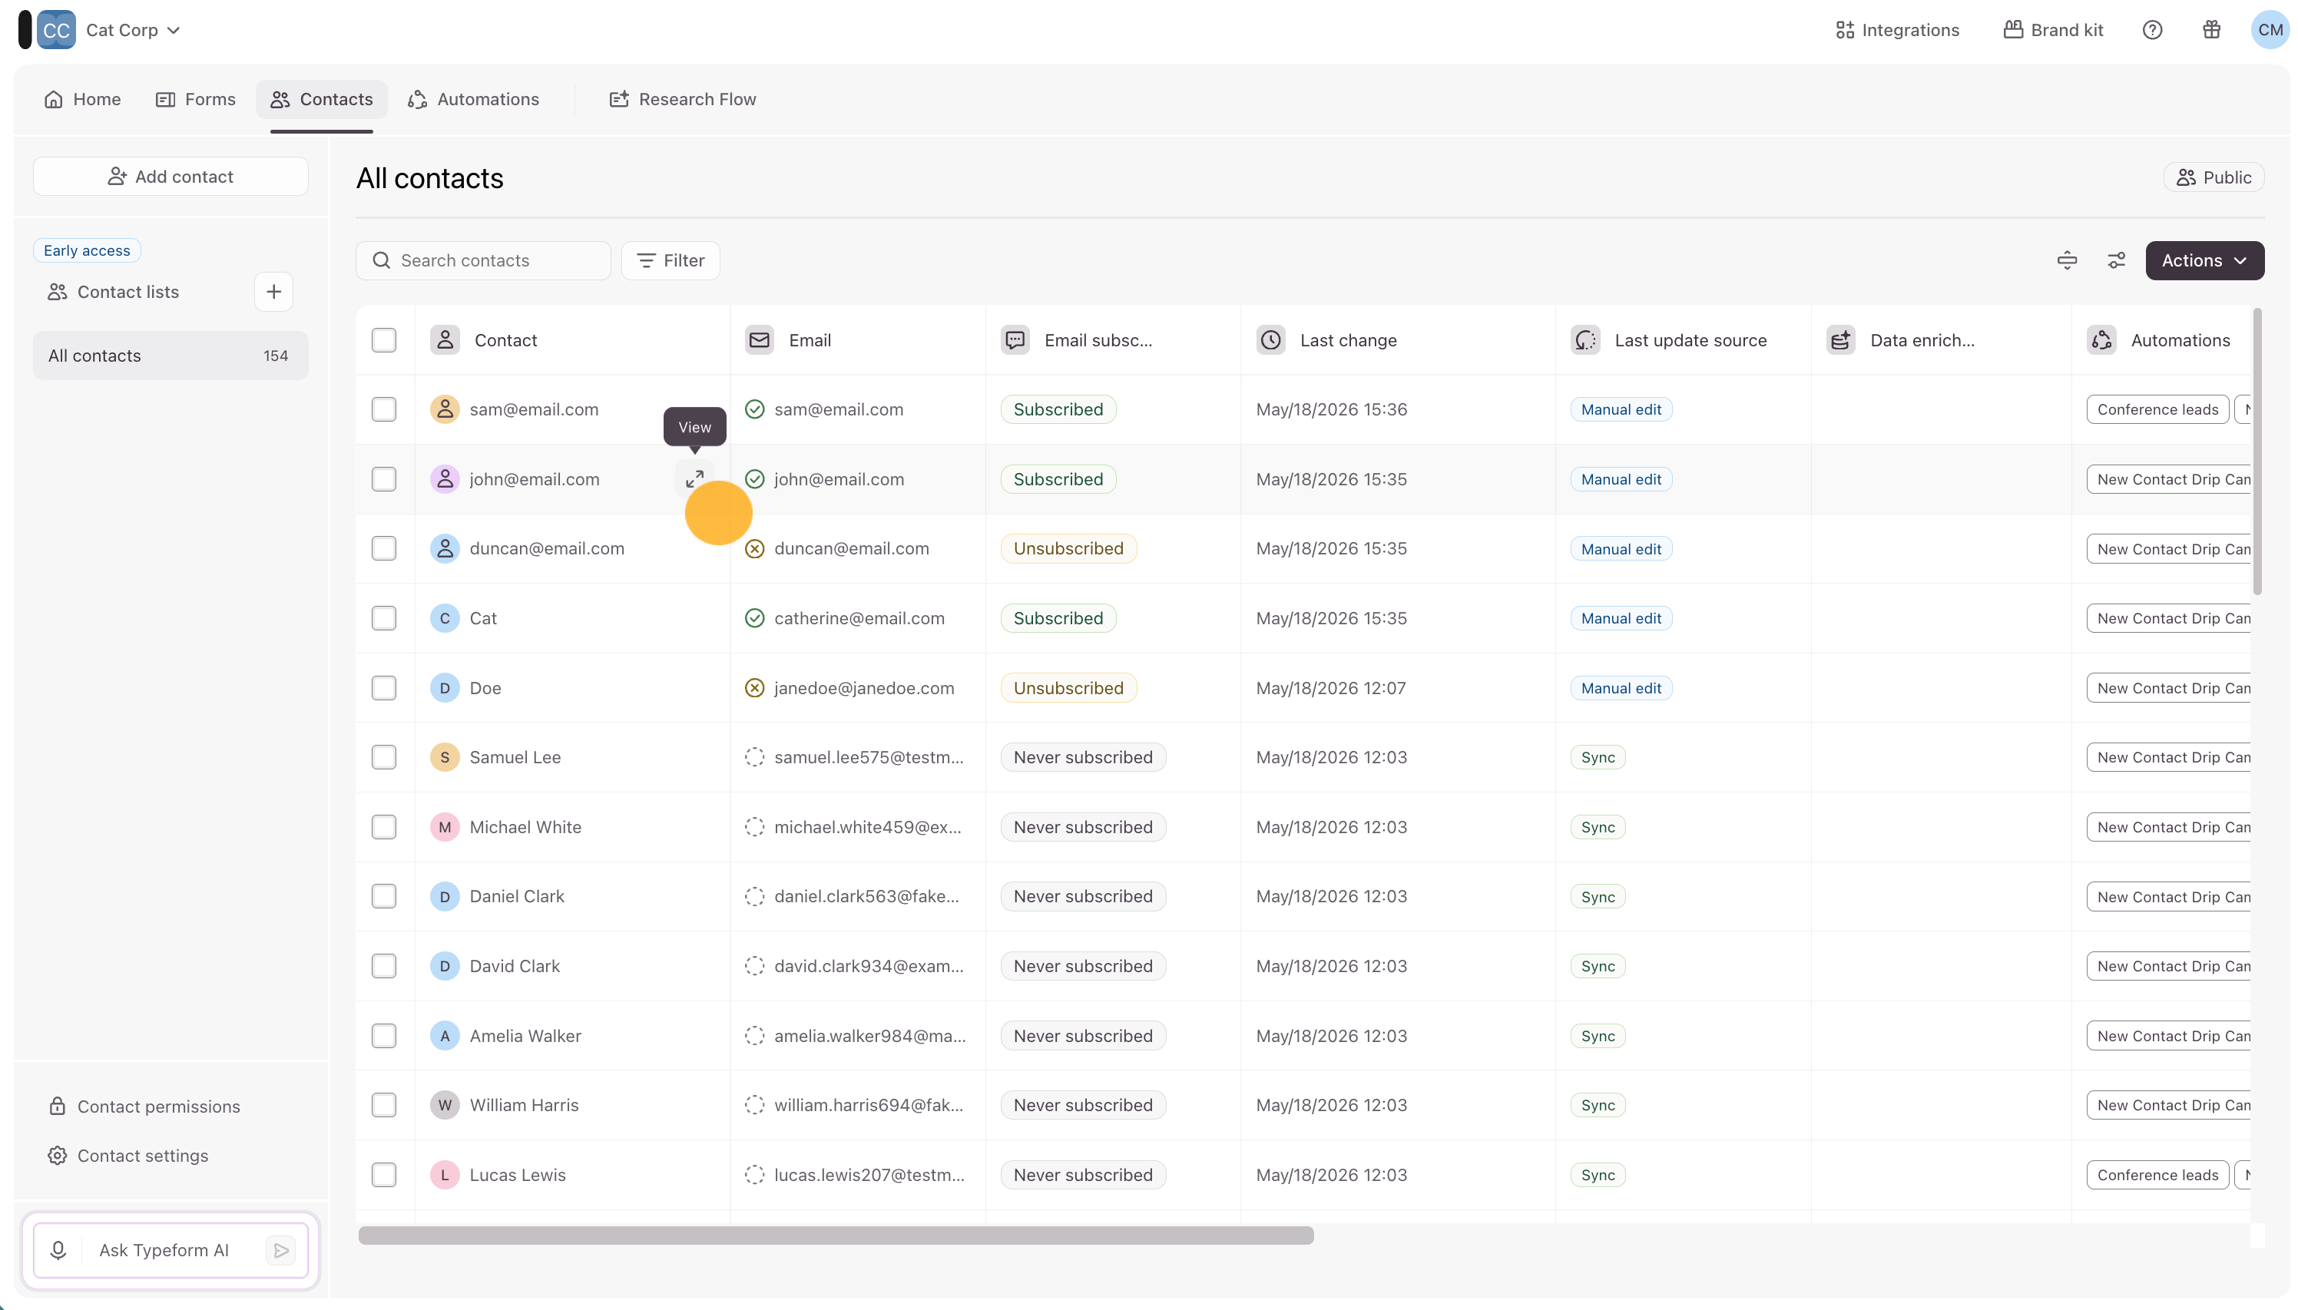2298x1310 pixels.
Task: Open Brand kit in the top bar
Action: [x=2053, y=30]
